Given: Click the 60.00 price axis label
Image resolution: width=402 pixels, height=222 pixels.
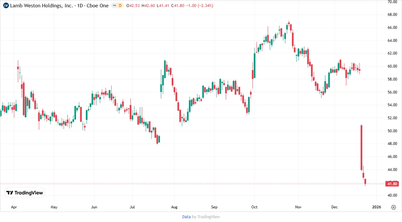Looking at the screenshot, I should [392, 66].
